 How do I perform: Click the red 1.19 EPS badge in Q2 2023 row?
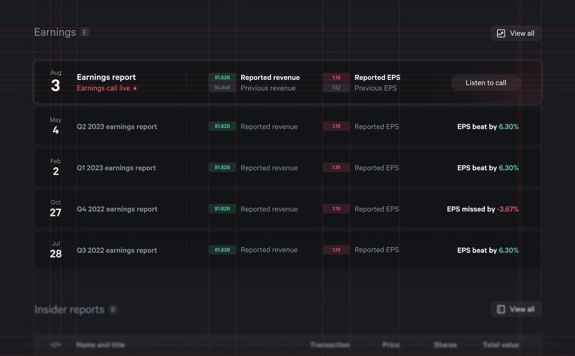point(336,126)
